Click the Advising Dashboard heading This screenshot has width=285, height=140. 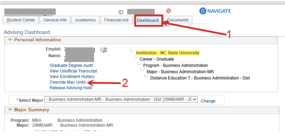(x=27, y=32)
